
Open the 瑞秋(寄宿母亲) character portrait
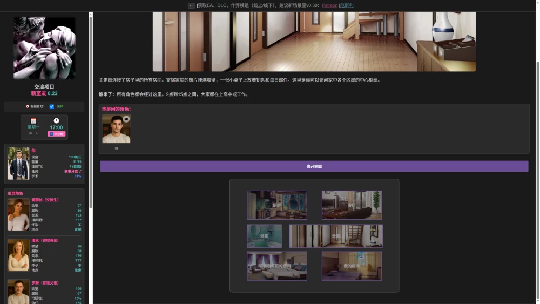pyautogui.click(x=18, y=255)
